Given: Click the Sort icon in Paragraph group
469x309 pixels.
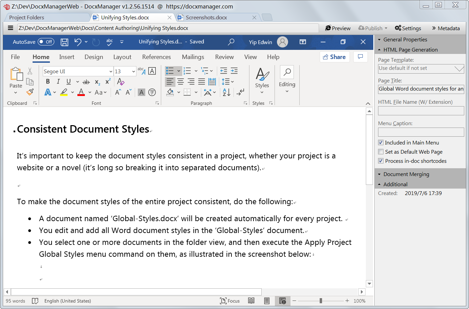Looking at the screenshot, I should pos(226,92).
